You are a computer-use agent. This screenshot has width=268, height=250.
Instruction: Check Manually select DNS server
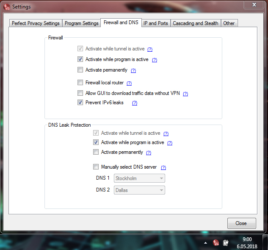pyautogui.click(x=96, y=167)
